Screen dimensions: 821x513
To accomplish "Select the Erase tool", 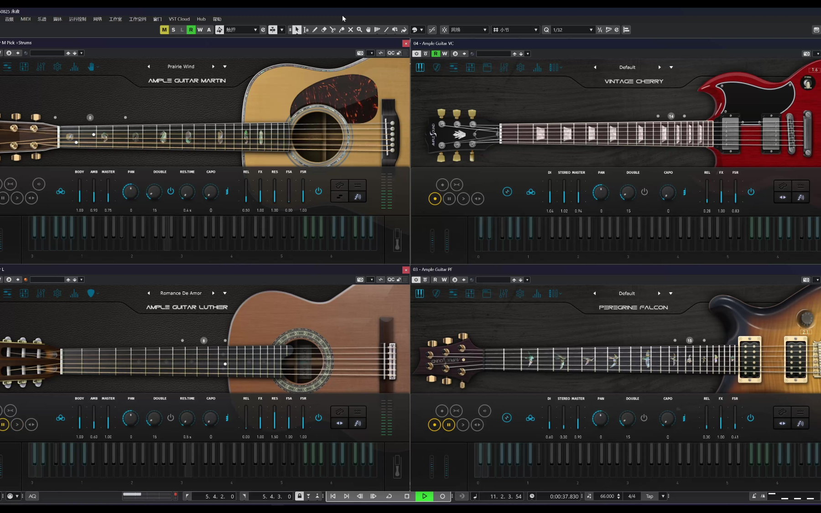I will tap(324, 30).
